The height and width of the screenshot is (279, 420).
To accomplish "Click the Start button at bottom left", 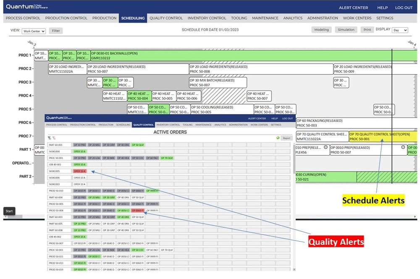I will point(9,211).
